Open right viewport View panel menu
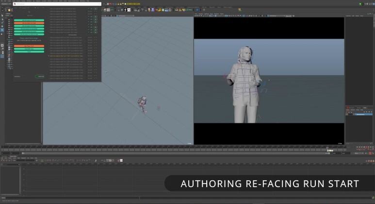The image size is (375, 204). click(x=196, y=14)
